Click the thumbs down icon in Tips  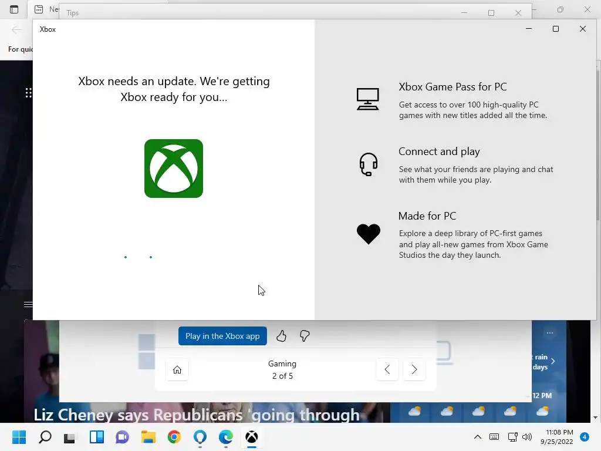(x=305, y=336)
